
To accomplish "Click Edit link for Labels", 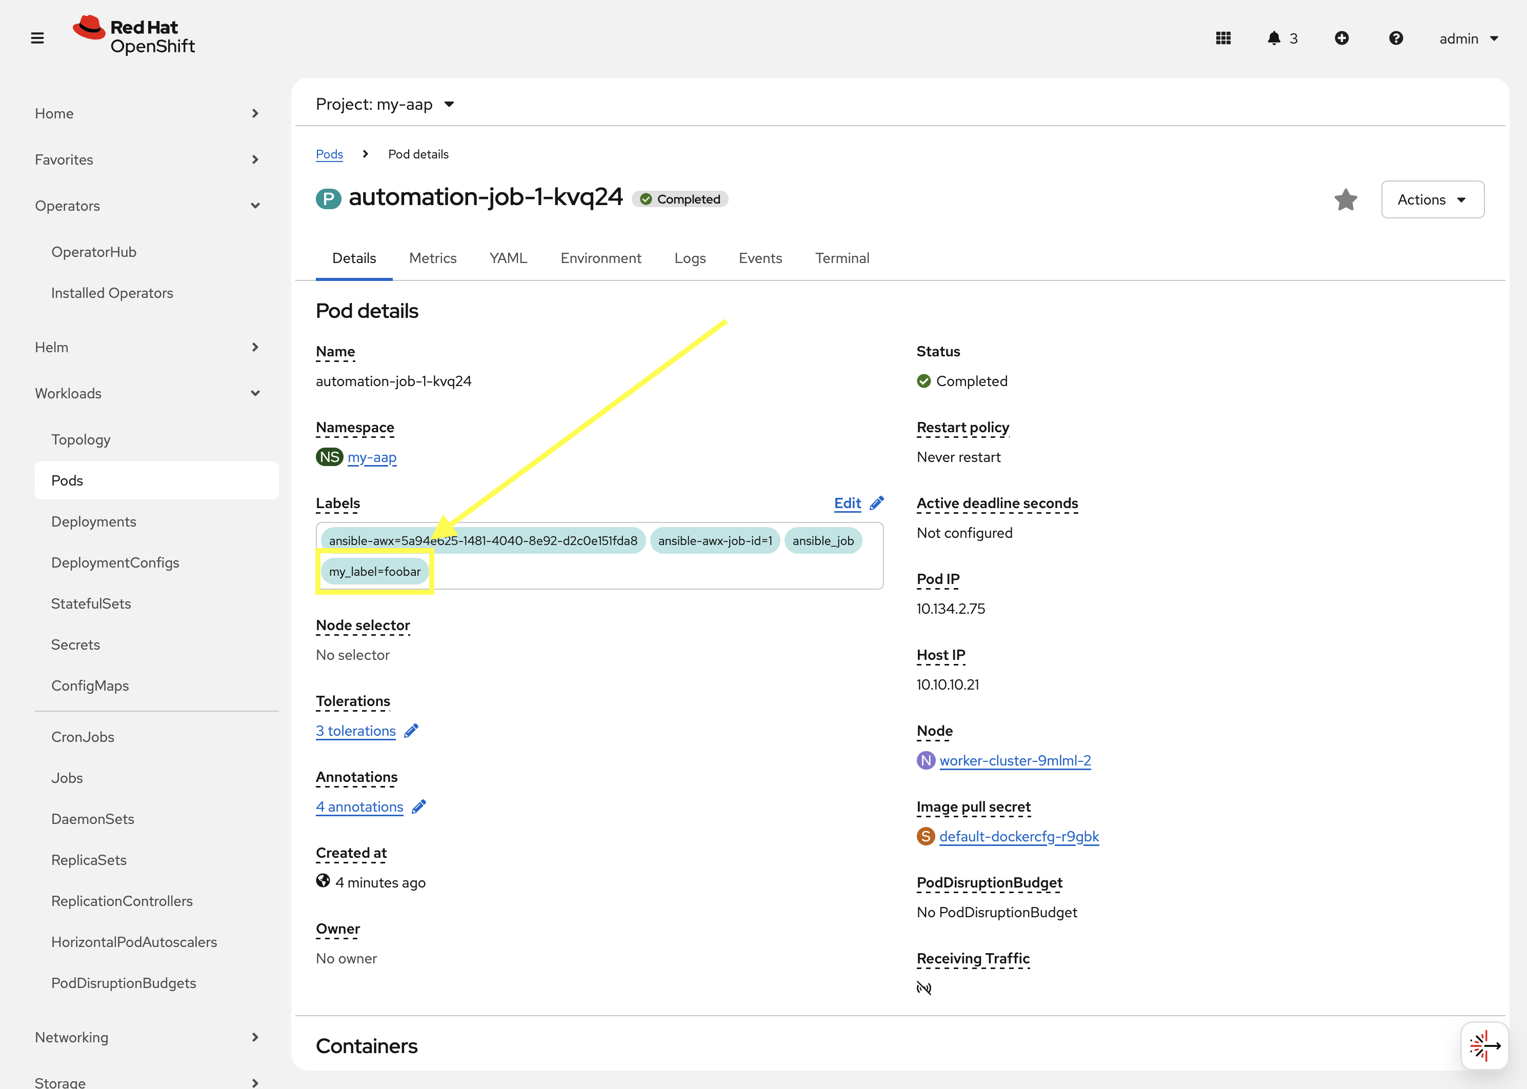I will [x=847, y=503].
